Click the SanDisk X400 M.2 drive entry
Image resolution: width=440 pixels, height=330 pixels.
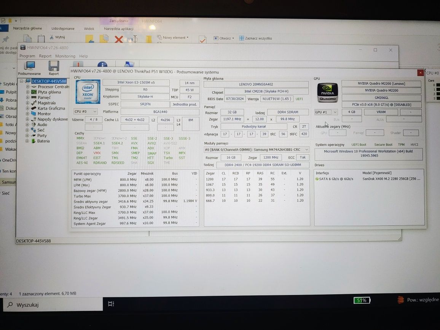pyautogui.click(x=391, y=179)
